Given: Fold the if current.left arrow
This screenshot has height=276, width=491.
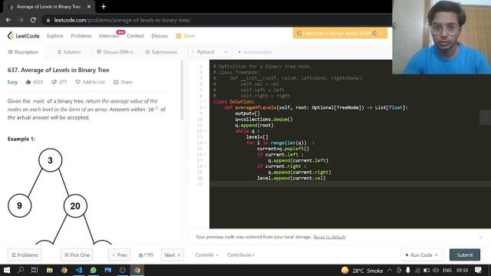Looking at the screenshot, I should pos(205,155).
